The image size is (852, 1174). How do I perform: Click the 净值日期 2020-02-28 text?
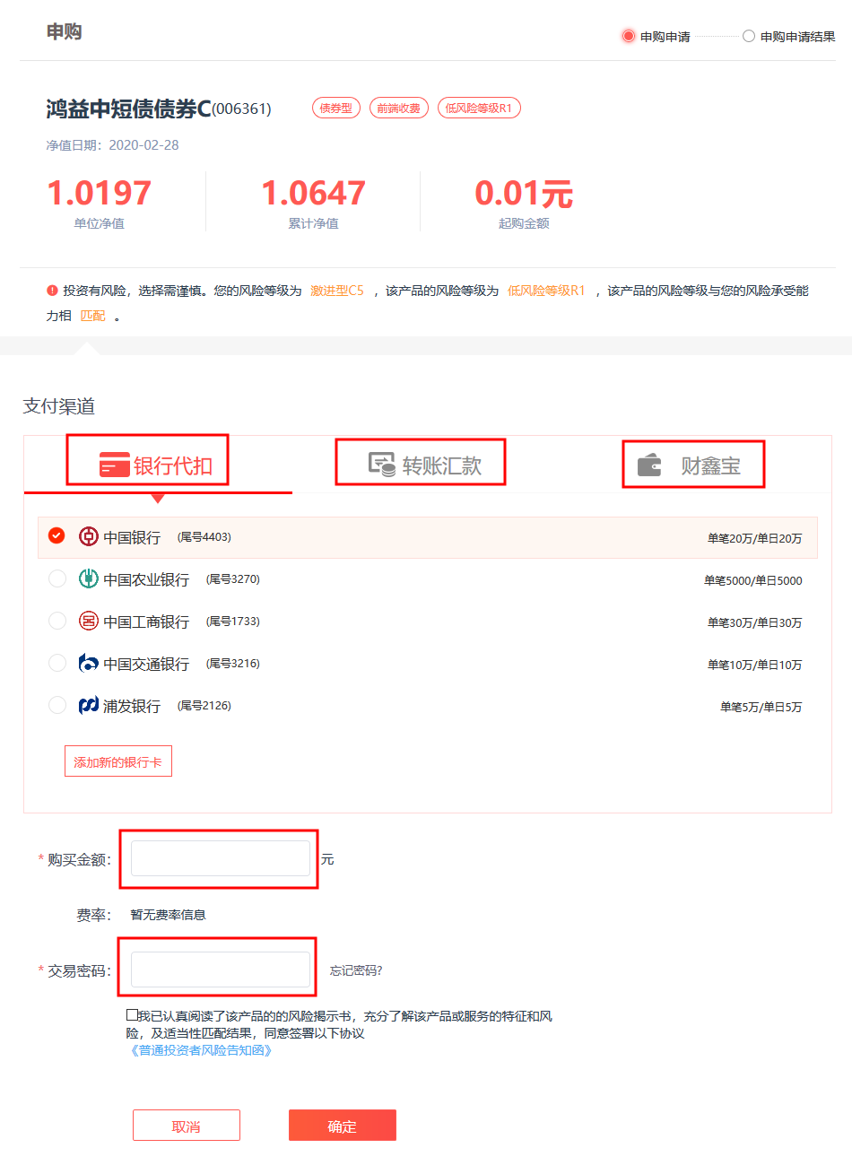pos(113,145)
